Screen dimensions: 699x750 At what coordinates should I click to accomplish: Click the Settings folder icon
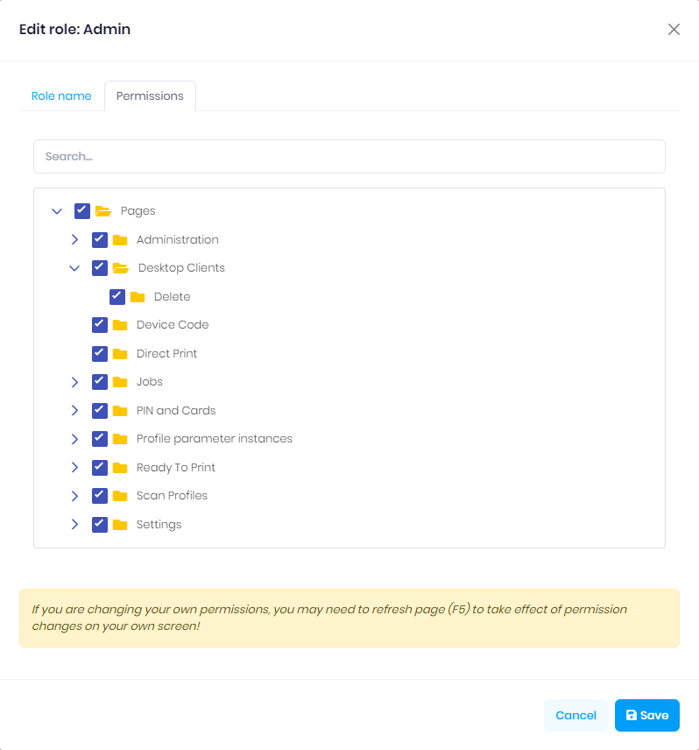pyautogui.click(x=120, y=525)
